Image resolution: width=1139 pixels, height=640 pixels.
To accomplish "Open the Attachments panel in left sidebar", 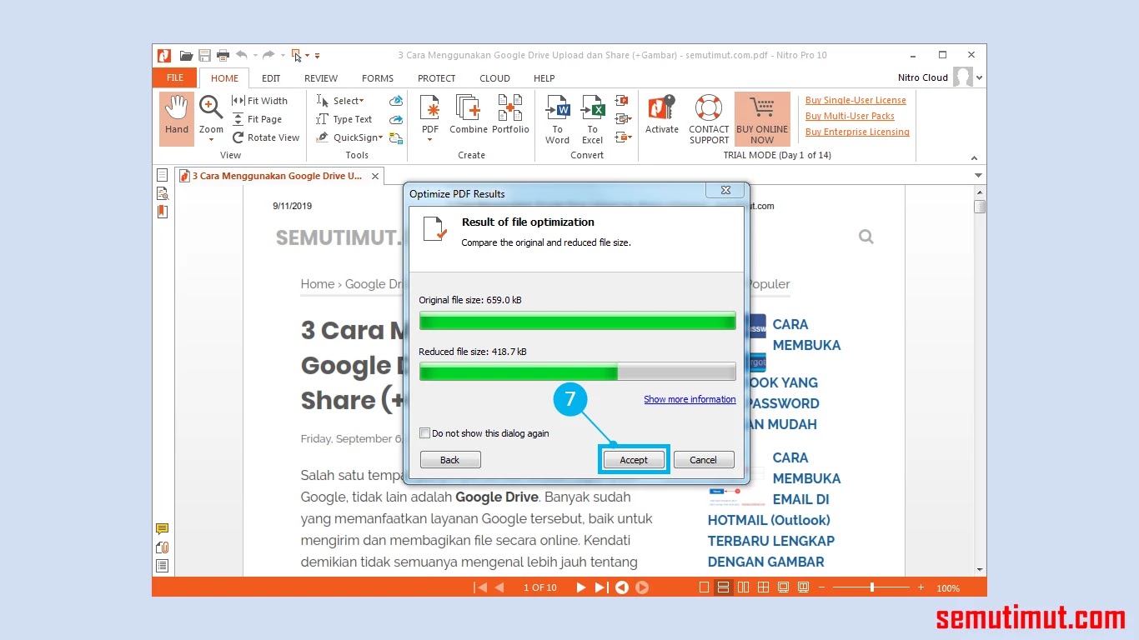I will point(163,547).
